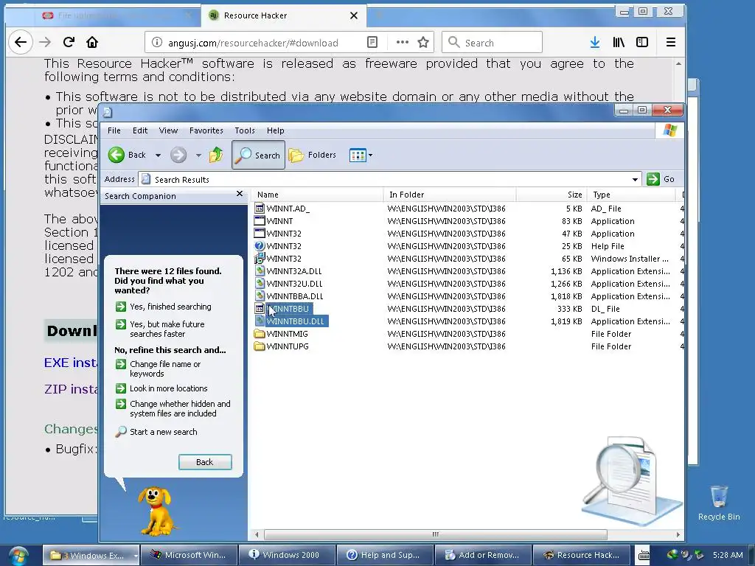The height and width of the screenshot is (566, 755).
Task: Open Firefox library icon
Action: [x=619, y=42]
